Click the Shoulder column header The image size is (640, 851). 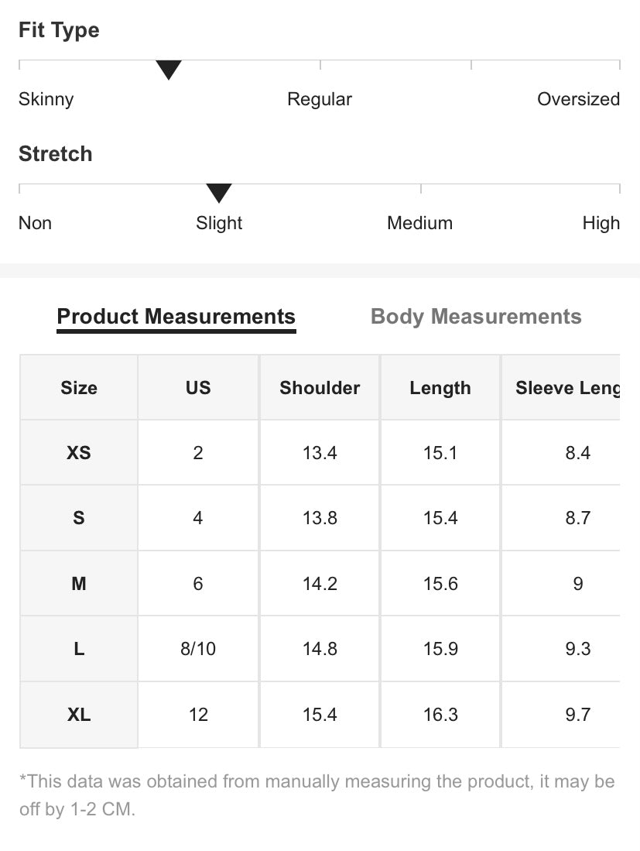click(x=320, y=387)
